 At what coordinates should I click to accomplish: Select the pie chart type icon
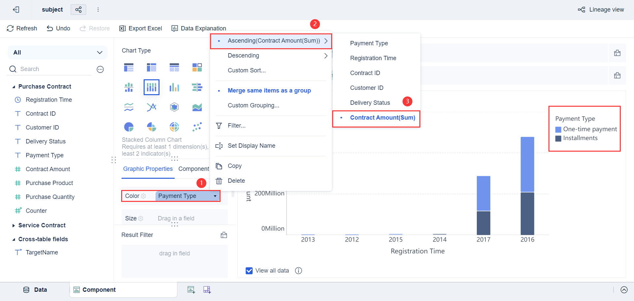[129, 127]
